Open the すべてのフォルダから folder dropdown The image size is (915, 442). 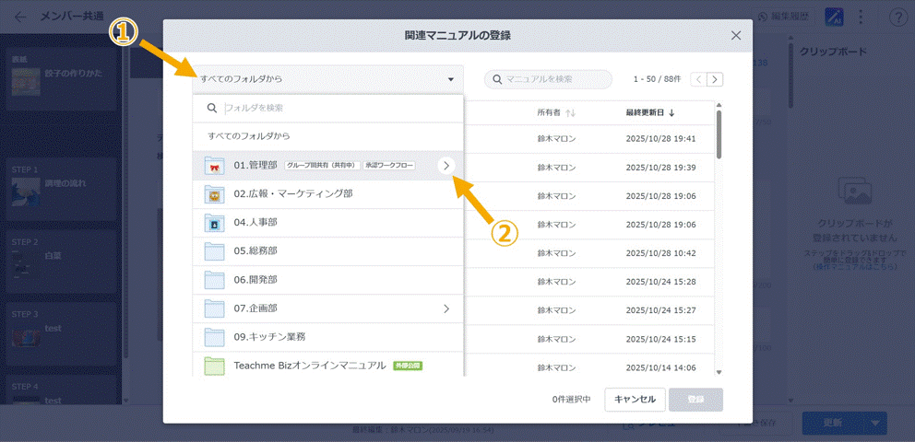327,79
